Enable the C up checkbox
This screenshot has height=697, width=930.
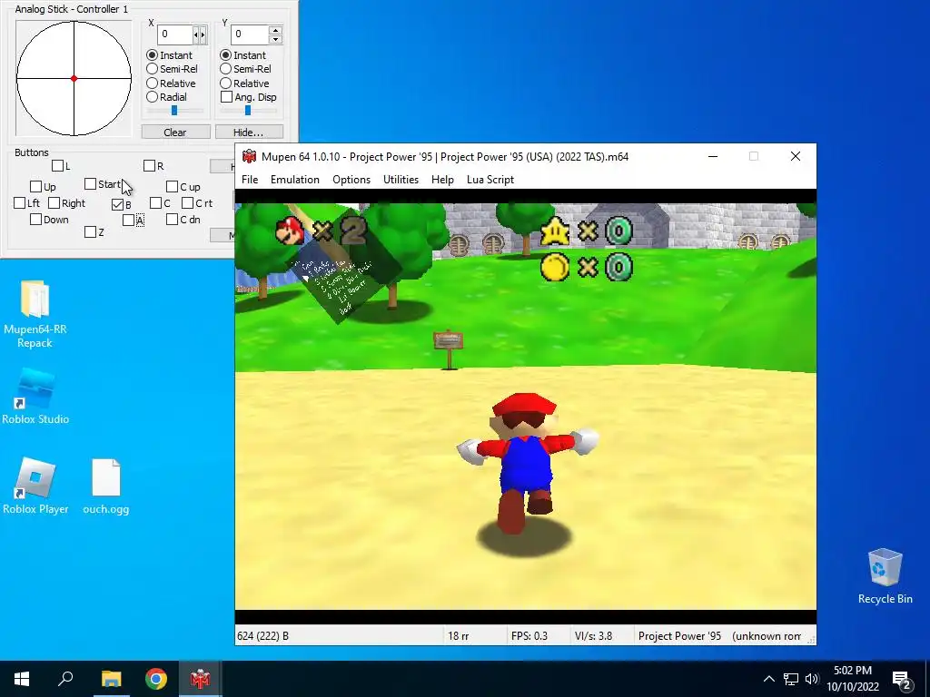point(172,187)
